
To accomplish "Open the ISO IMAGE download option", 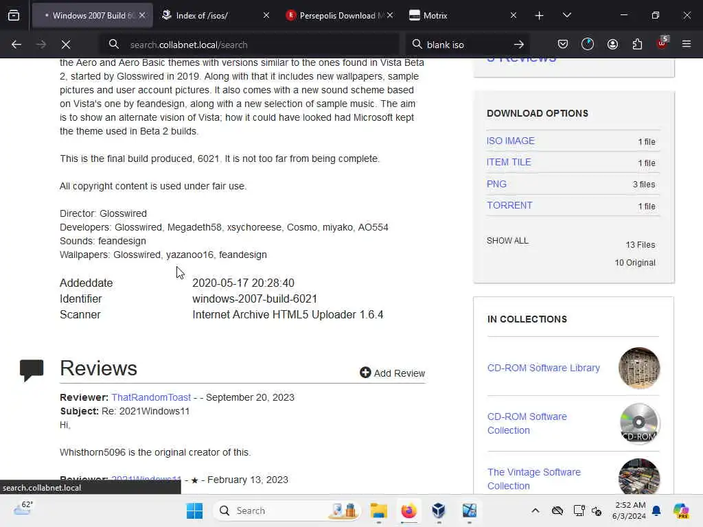I will pos(511,141).
